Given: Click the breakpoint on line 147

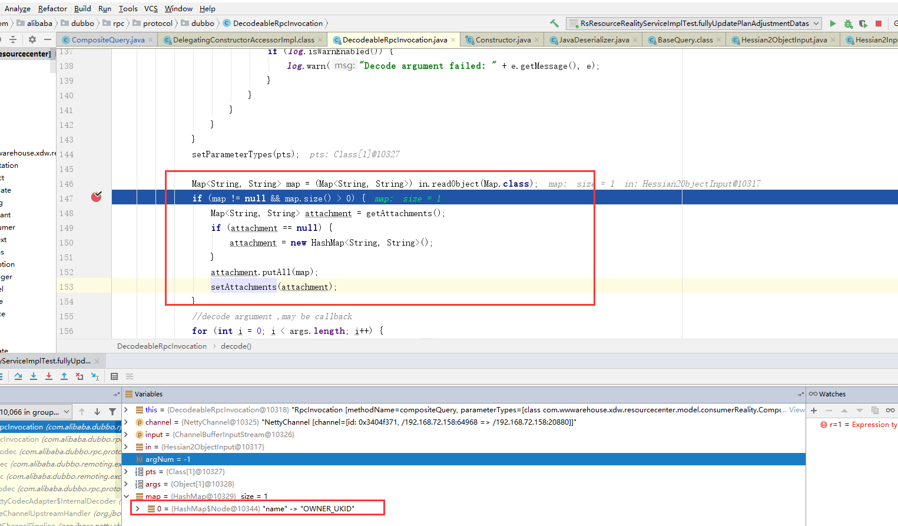Looking at the screenshot, I should pyautogui.click(x=96, y=198).
